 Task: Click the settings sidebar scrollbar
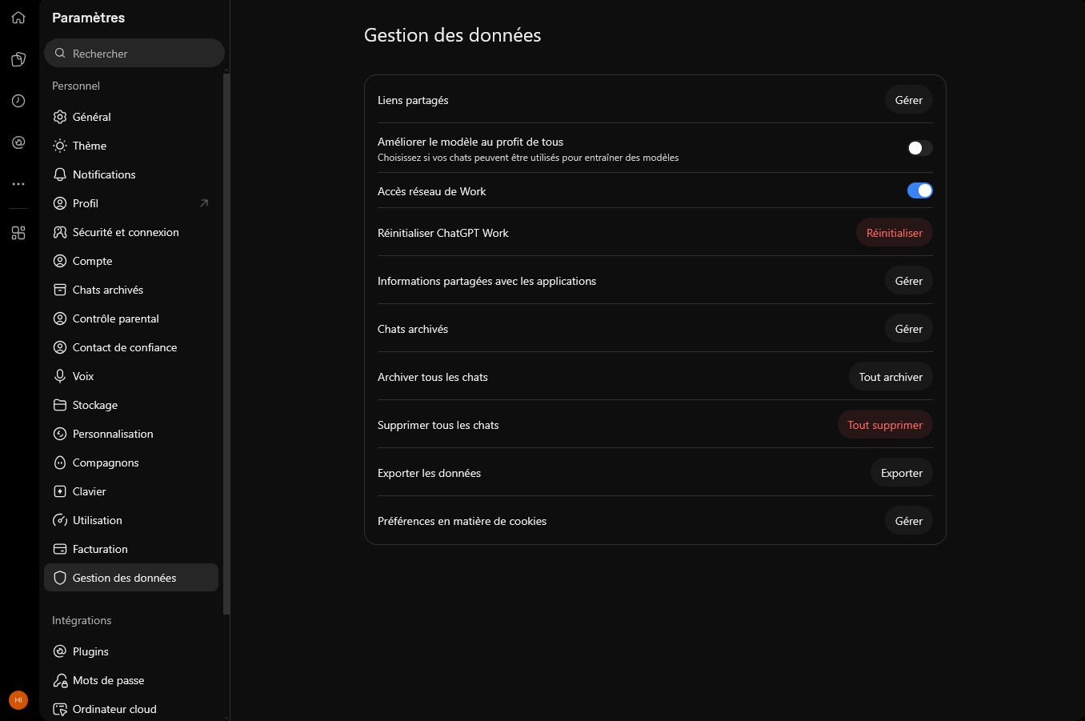click(x=226, y=344)
